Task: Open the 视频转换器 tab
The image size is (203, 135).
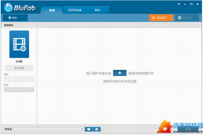Action: [x=74, y=10]
